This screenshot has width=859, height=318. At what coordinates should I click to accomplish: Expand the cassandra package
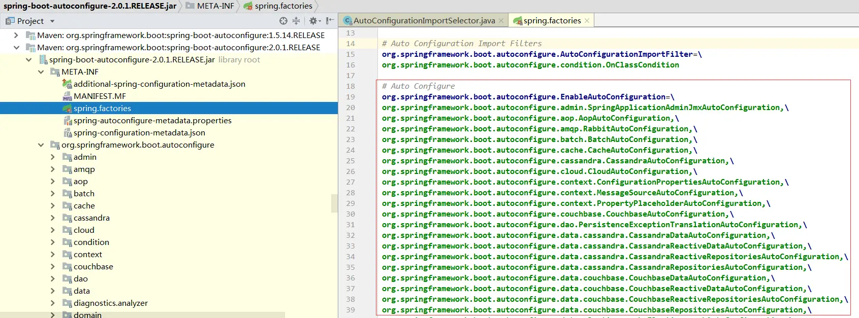tap(53, 218)
